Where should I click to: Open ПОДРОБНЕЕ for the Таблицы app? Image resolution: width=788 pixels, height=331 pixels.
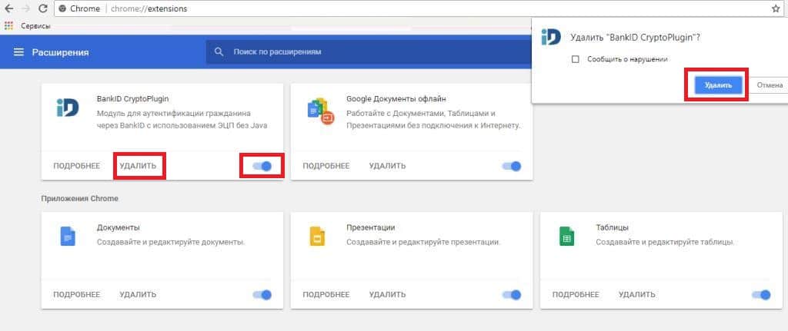[x=576, y=295]
